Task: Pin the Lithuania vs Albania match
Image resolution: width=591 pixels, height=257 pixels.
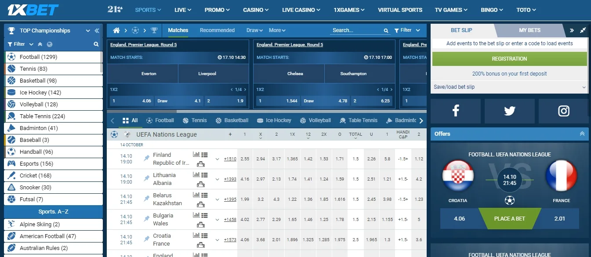Action: (x=147, y=179)
